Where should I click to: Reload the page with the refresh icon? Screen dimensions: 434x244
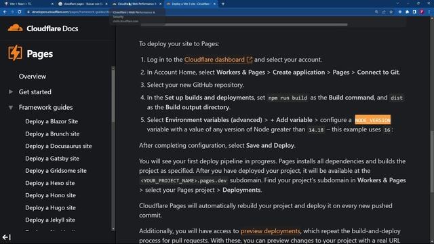(20, 12)
